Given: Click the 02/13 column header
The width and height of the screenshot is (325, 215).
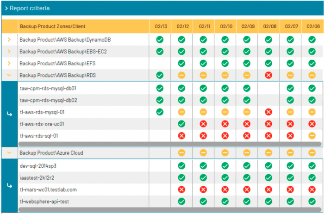Looking at the screenshot, I should [x=161, y=26].
